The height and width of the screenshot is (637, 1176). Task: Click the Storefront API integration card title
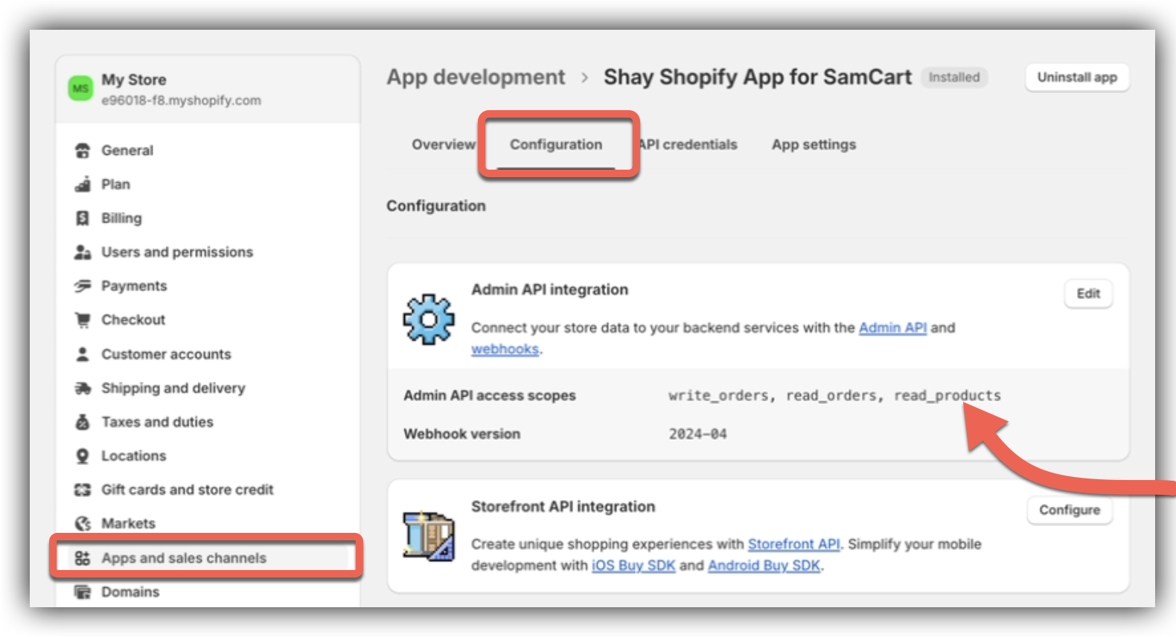(563, 507)
